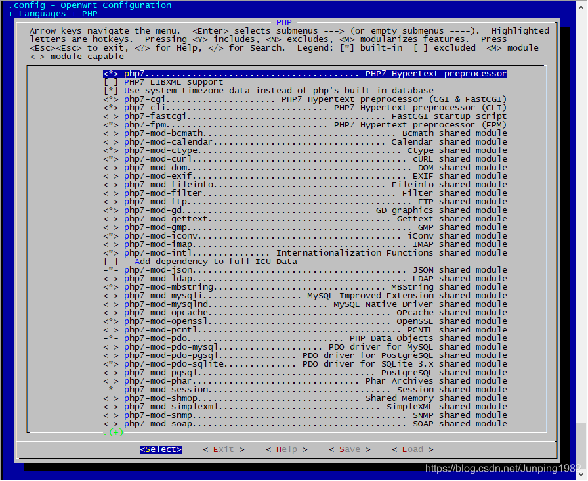Click the Save button
588x481 pixels.
click(350, 449)
